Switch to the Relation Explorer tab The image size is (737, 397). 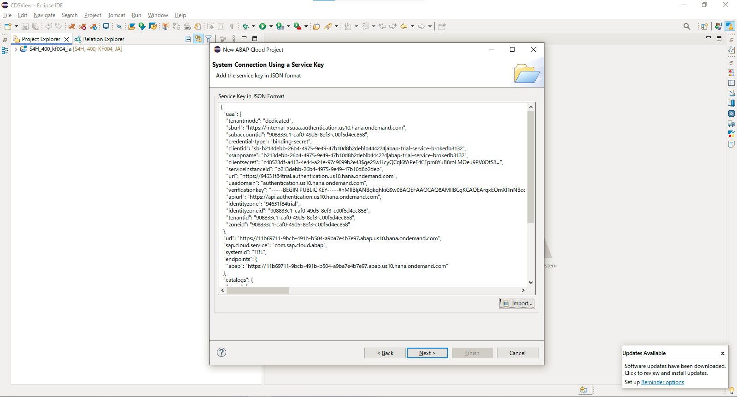click(99, 39)
